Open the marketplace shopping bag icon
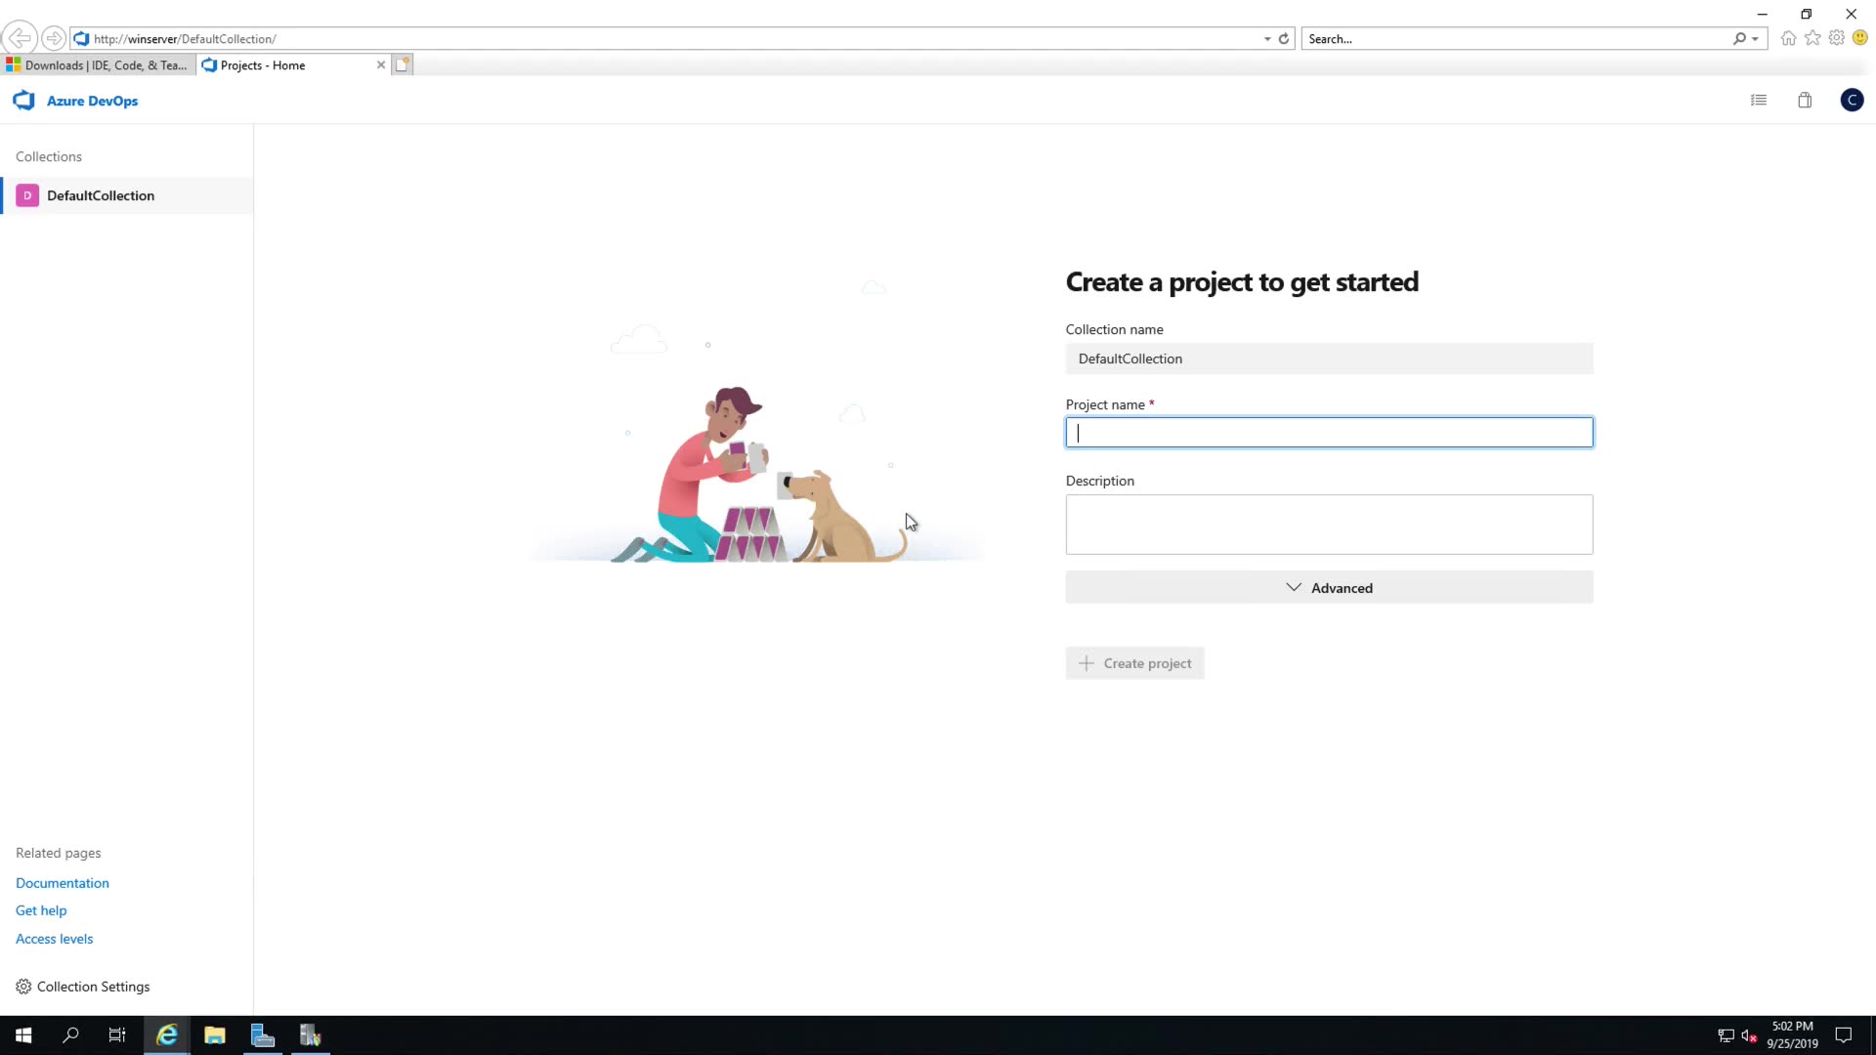Image resolution: width=1876 pixels, height=1055 pixels. pyautogui.click(x=1805, y=100)
